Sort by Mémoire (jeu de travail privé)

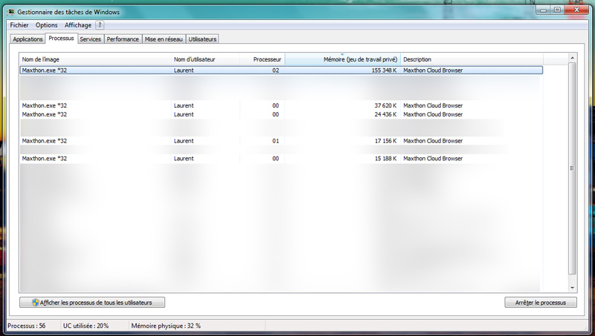[343, 59]
